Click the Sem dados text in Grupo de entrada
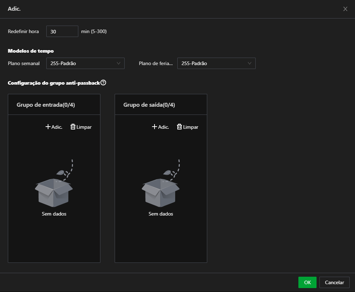This screenshot has height=292, width=355. 54,214
